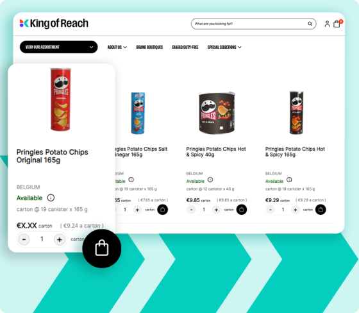The height and width of the screenshot is (313, 359).
Task: Show availability info for Pringles Original
Action: tap(51, 198)
